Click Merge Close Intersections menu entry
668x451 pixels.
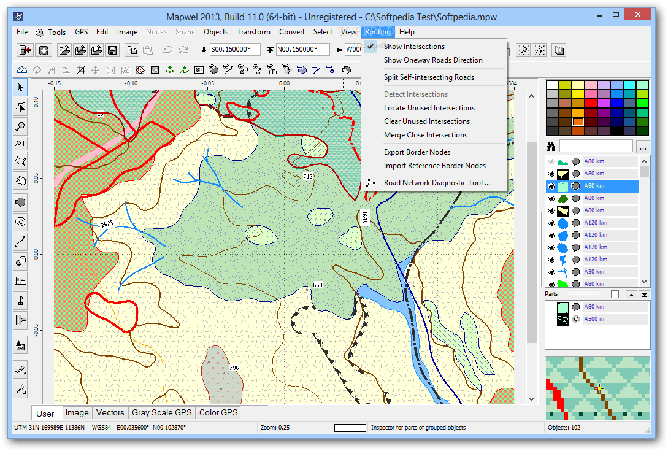(426, 135)
